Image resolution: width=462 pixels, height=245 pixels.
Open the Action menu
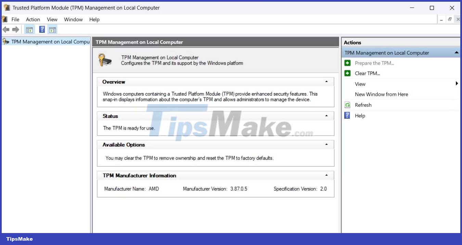point(33,20)
